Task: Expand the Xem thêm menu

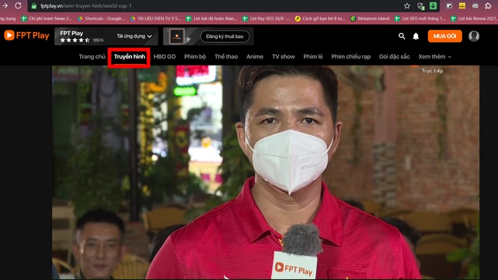Action: [435, 57]
